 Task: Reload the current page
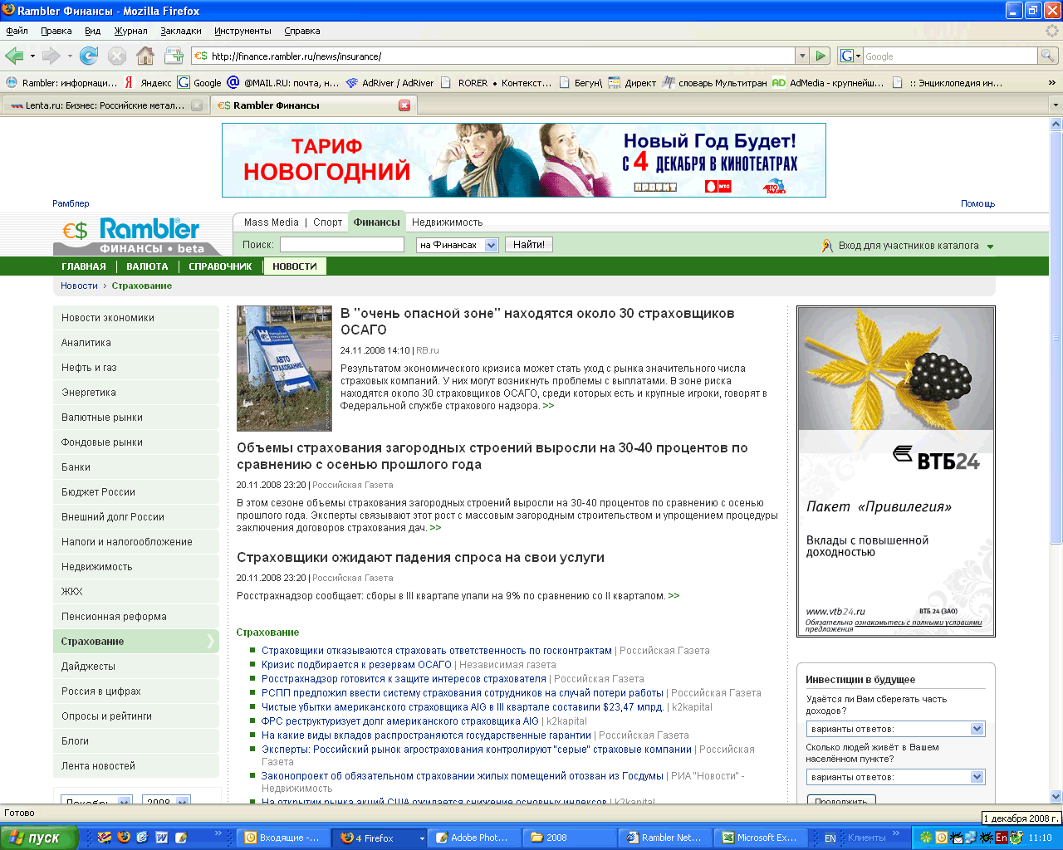pos(89,56)
